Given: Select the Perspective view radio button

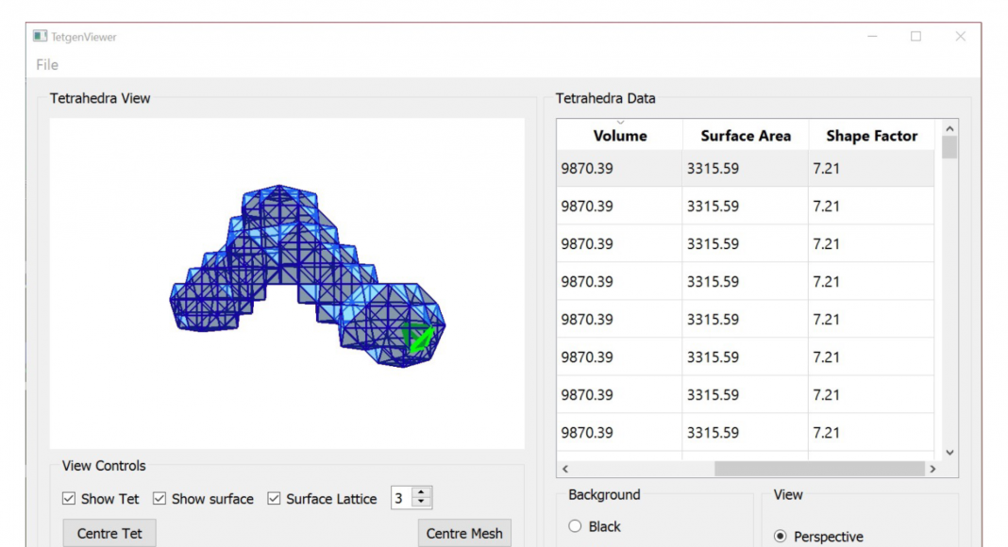Looking at the screenshot, I should tap(780, 536).
